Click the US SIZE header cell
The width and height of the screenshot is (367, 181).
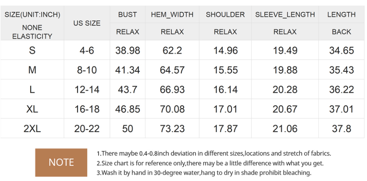click(87, 23)
